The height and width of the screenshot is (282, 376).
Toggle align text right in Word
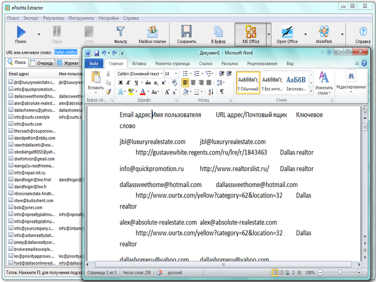pyautogui.click(x=201, y=83)
